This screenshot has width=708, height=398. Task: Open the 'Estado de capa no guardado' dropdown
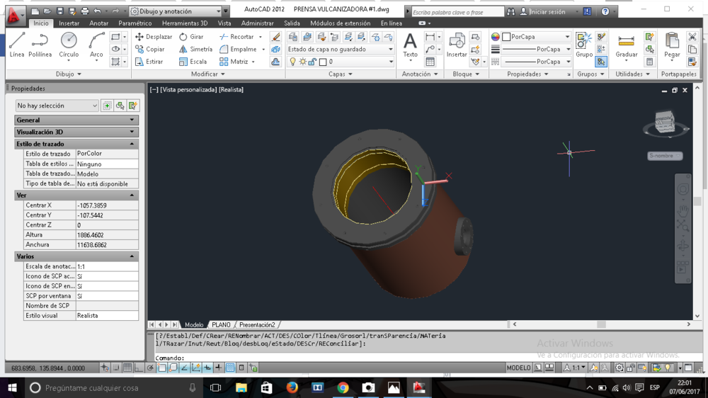tap(340, 50)
